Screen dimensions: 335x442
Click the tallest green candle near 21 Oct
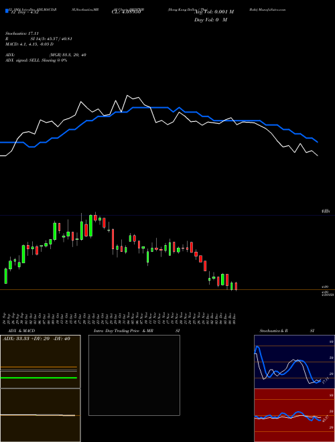coord(91,226)
